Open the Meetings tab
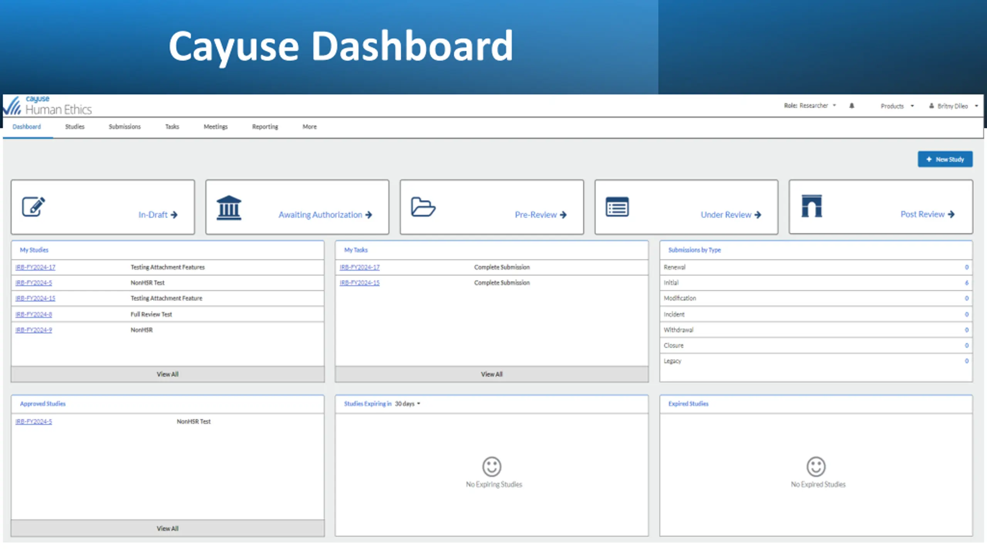 (216, 126)
